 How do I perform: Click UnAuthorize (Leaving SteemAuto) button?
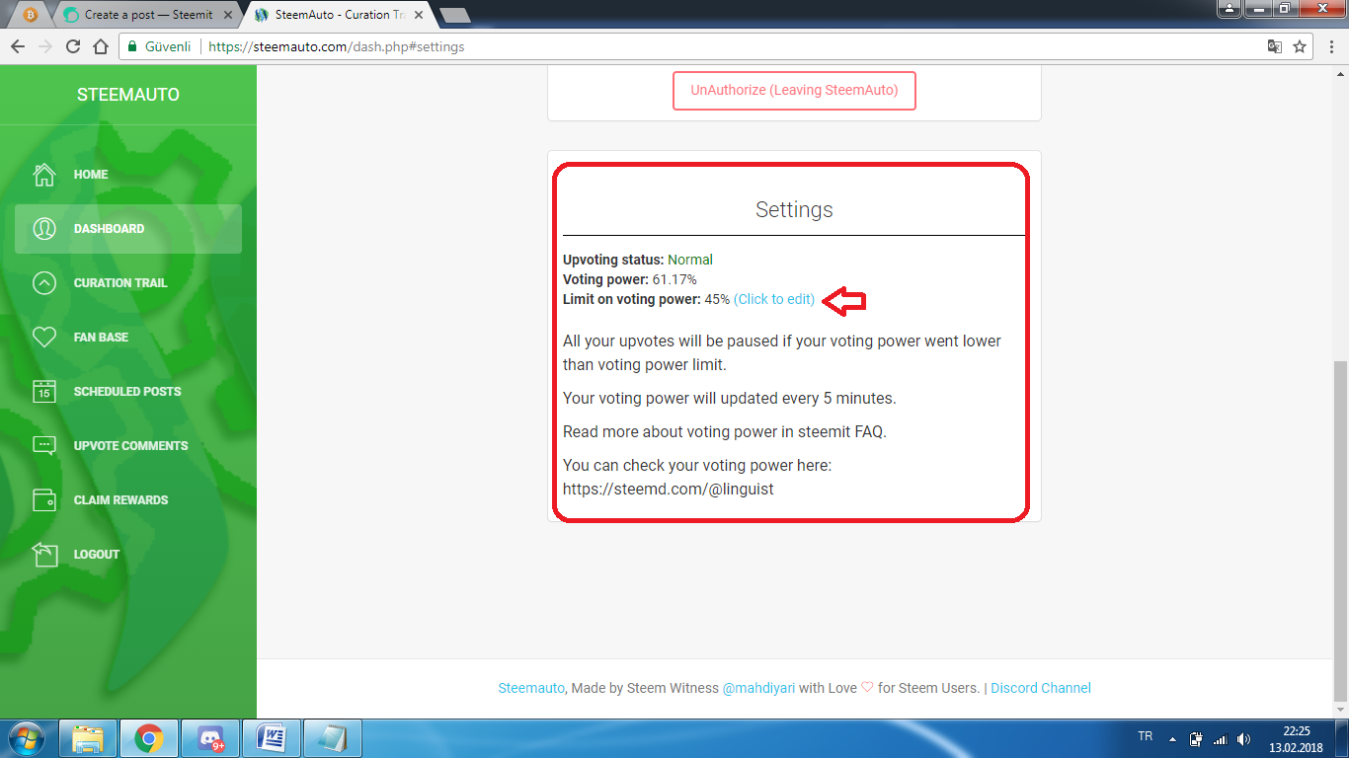pyautogui.click(x=794, y=90)
